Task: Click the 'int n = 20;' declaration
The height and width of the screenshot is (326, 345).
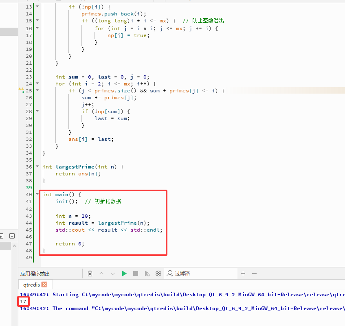Action: [x=73, y=216]
